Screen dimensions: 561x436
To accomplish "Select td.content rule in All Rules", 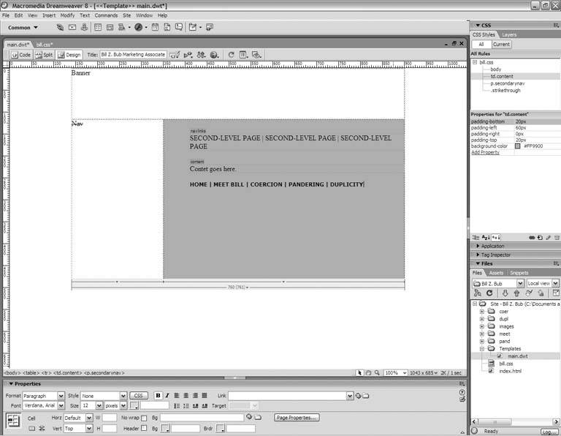I will (502, 76).
